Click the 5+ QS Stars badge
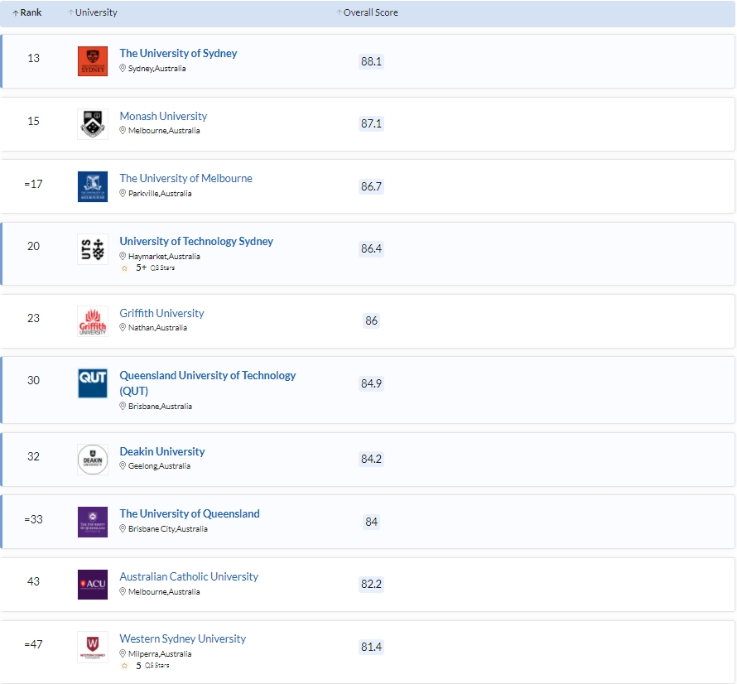737x684 pixels. coord(148,267)
